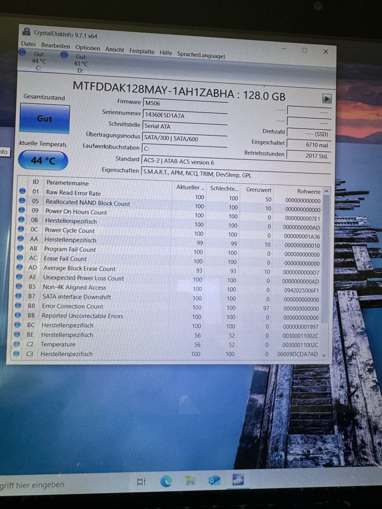This screenshot has width=382, height=509.
Task: Click raw value 0942025006F1
Action: coord(301,291)
